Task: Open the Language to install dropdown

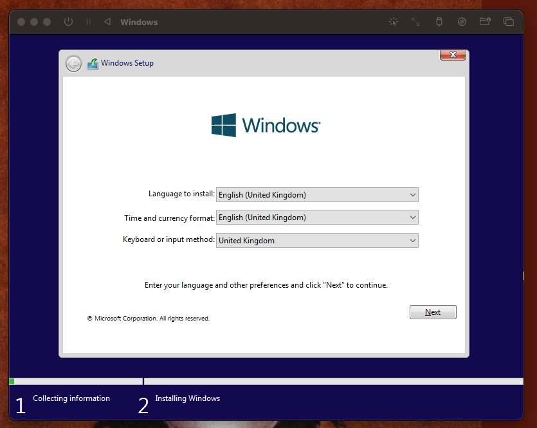Action: click(x=317, y=194)
